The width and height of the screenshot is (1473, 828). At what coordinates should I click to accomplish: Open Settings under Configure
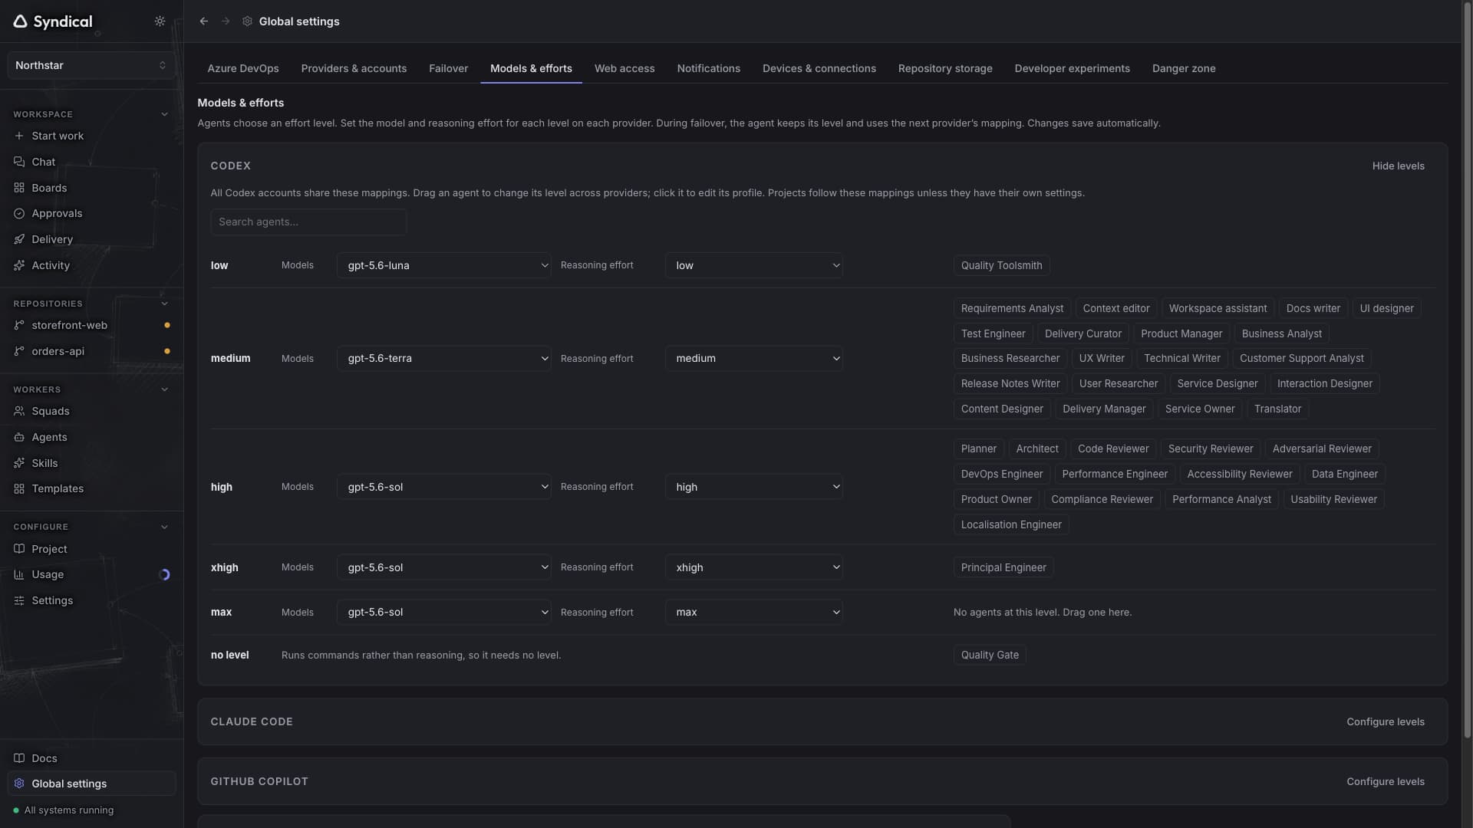[x=91, y=600]
